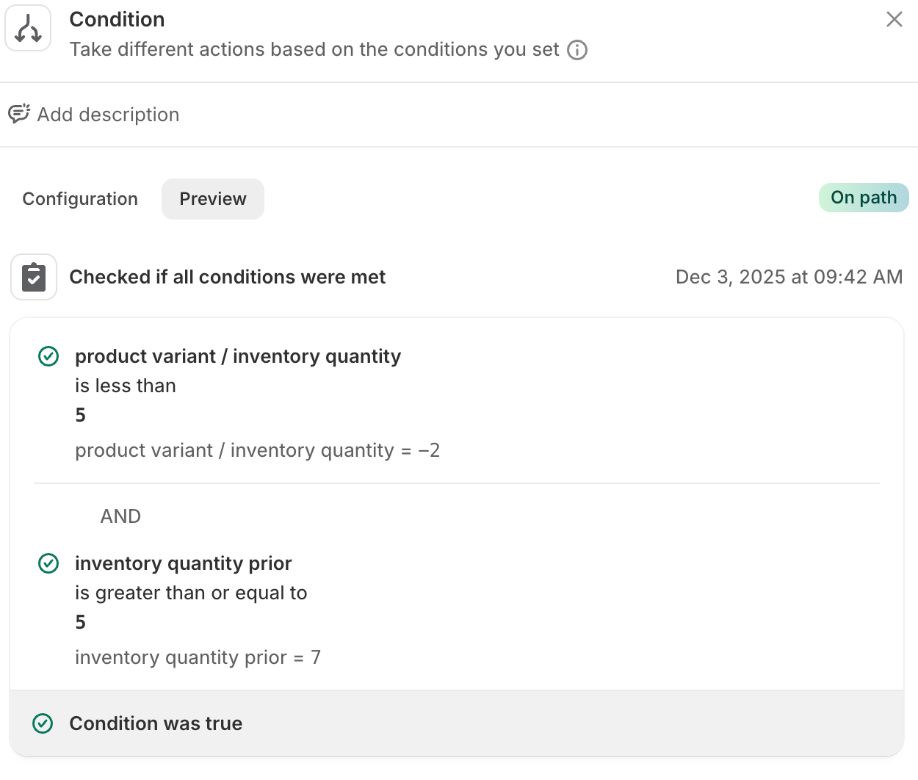
Task: Click Add description
Action: tap(109, 115)
